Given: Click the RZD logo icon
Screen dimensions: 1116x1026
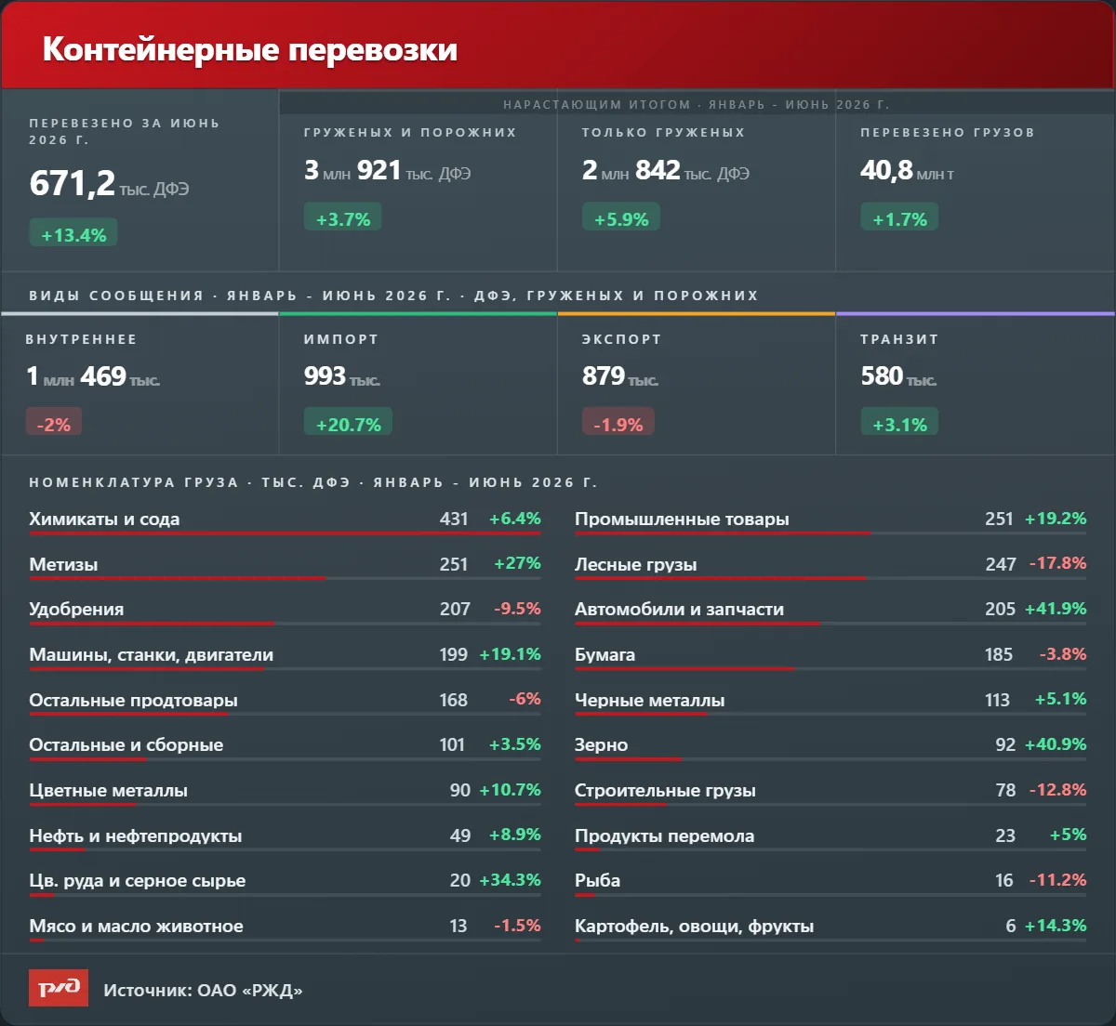Looking at the screenshot, I should 59,988.
